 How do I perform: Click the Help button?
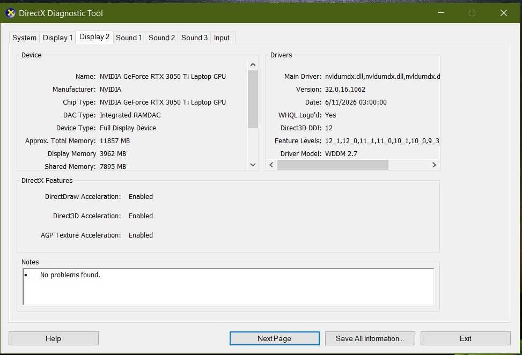click(53, 338)
